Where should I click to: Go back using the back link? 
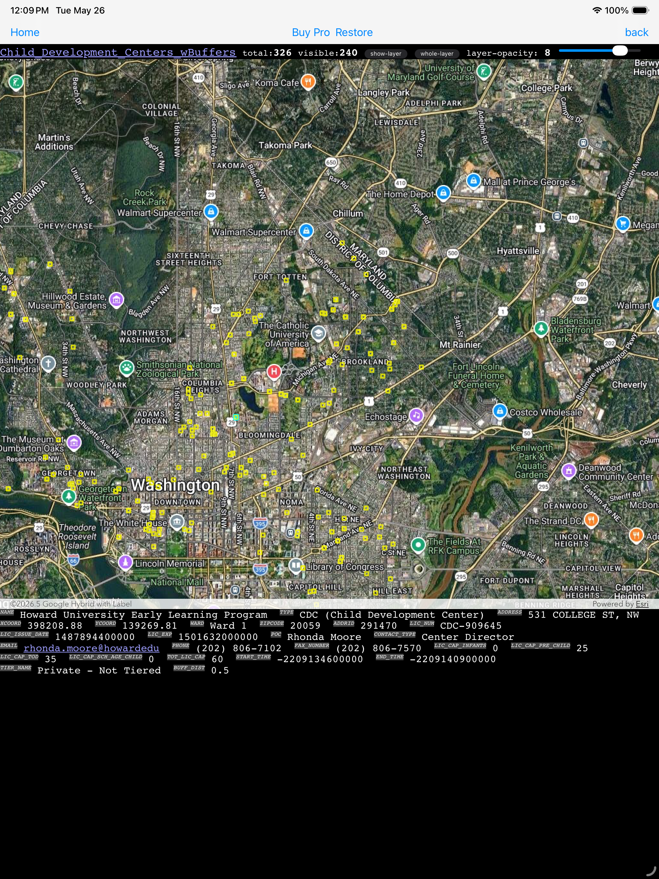click(636, 32)
